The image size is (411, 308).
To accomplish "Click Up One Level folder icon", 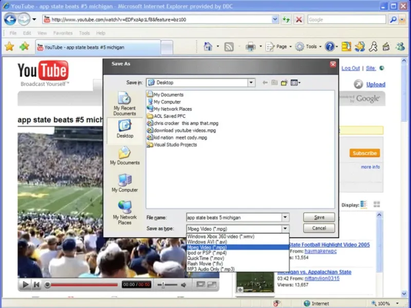I will tap(274, 83).
